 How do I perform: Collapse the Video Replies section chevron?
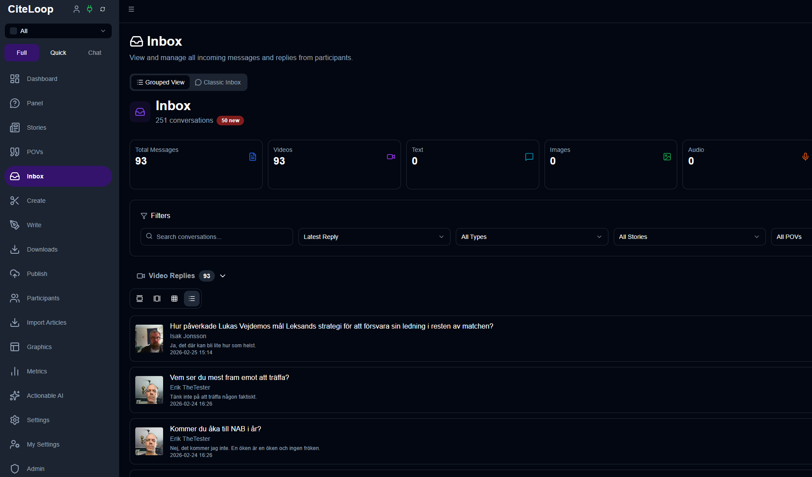[223, 276]
